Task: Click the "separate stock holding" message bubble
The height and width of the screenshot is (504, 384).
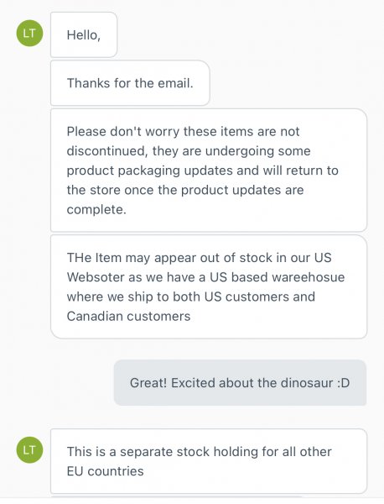Action: [209, 461]
